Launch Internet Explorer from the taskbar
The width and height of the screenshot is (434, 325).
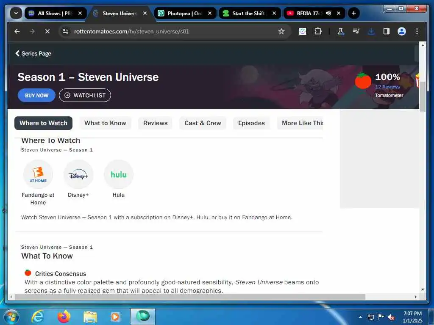point(38,317)
